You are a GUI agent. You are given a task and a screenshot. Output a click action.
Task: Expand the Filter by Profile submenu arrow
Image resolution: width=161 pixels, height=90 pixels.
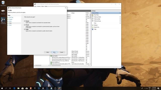[120, 17]
